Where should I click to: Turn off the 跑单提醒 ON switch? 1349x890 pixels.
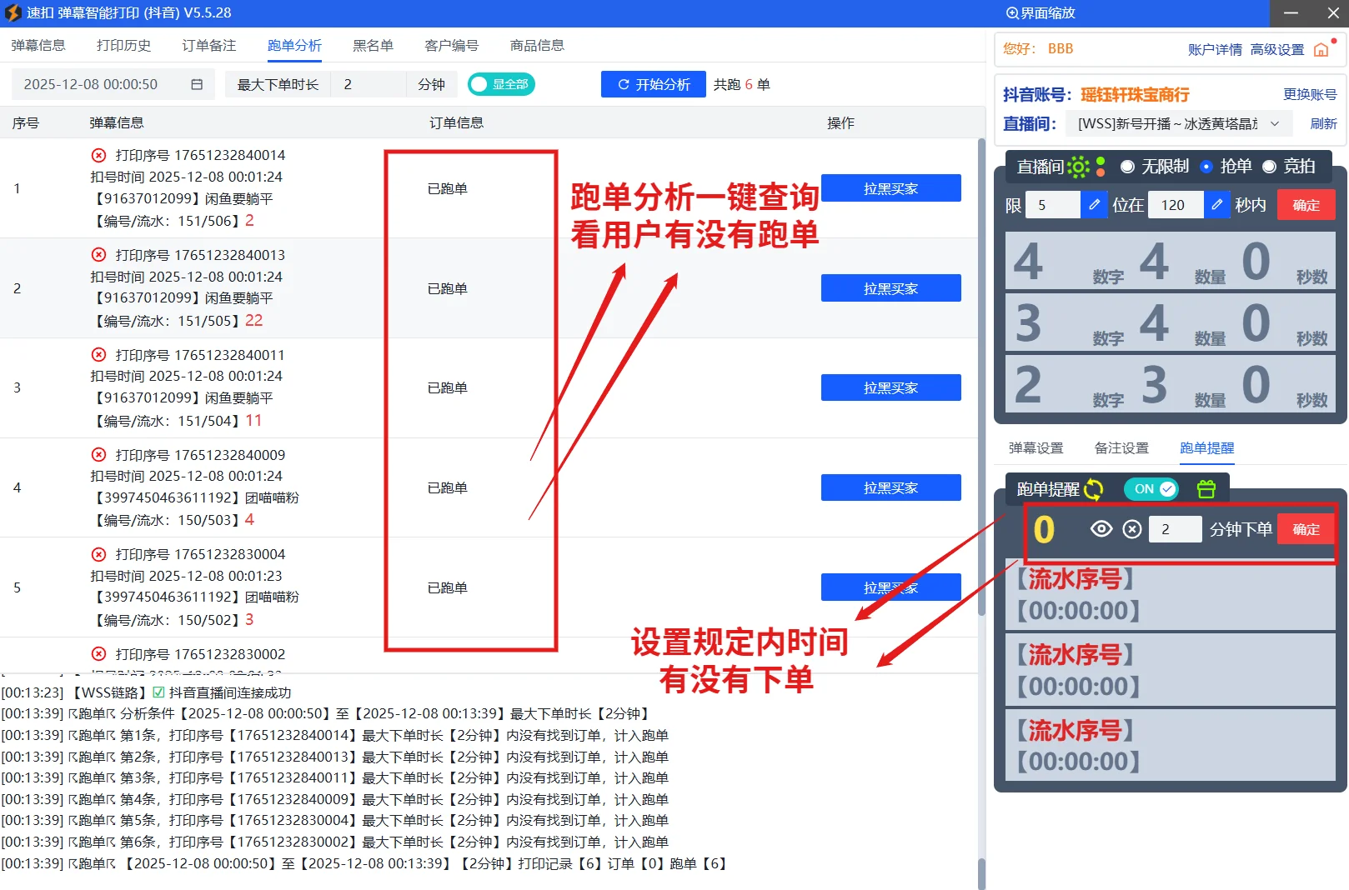click(1151, 489)
